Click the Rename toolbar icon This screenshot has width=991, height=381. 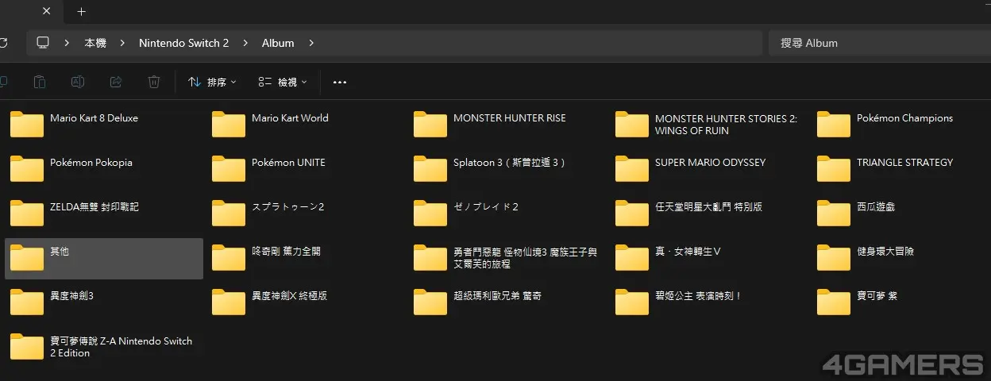pos(78,82)
